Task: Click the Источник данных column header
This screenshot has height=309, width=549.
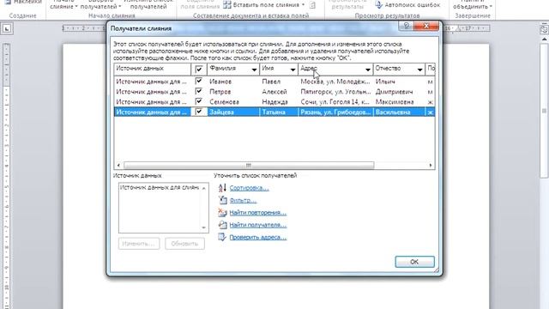Action: point(153,69)
